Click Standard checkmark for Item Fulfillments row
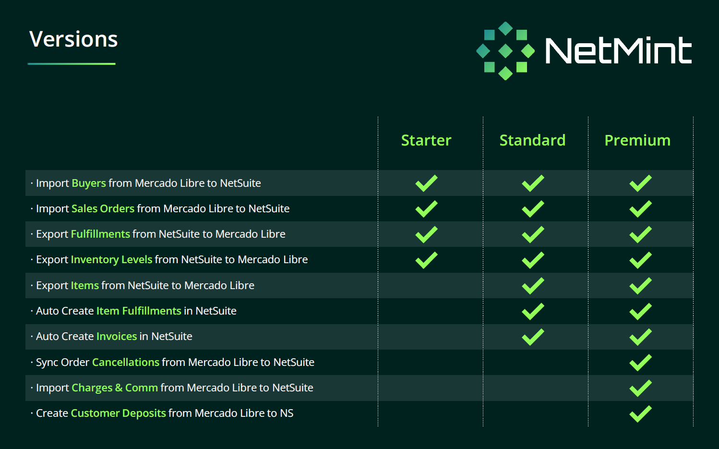719x449 pixels. [x=533, y=311]
